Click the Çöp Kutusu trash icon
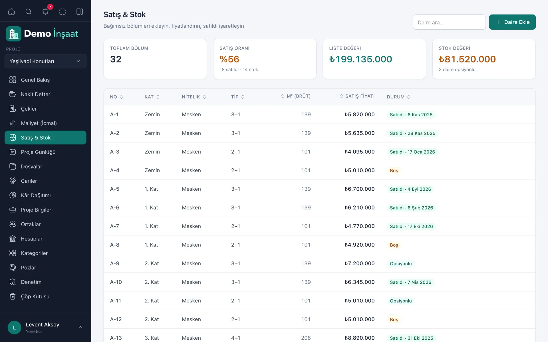This screenshot has height=342, width=548. click(13, 296)
